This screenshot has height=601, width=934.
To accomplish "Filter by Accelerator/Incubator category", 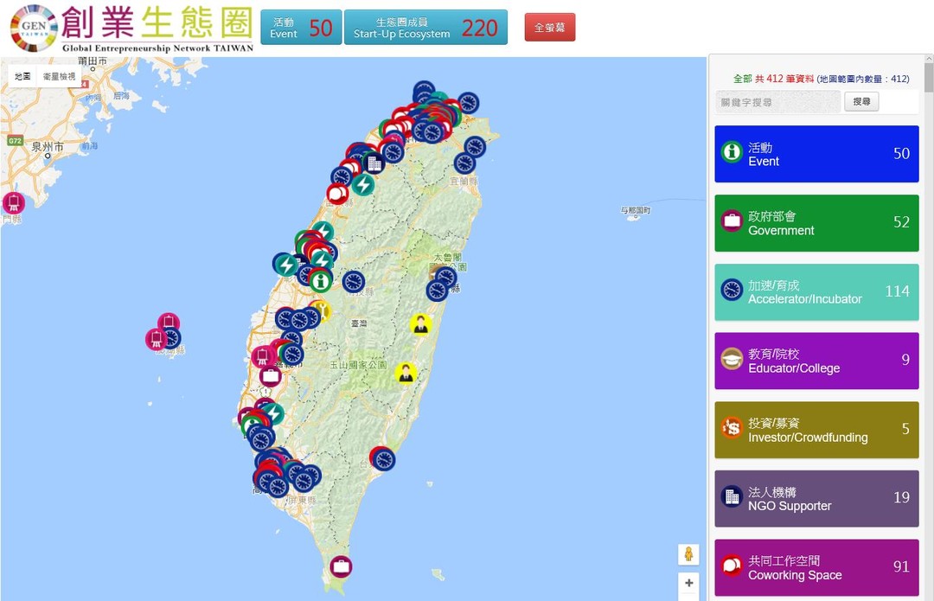I will 816,292.
